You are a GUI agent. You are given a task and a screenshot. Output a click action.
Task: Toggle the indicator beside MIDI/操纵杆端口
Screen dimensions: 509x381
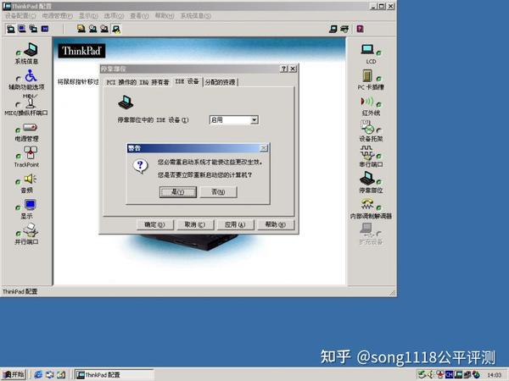[x=18, y=104]
